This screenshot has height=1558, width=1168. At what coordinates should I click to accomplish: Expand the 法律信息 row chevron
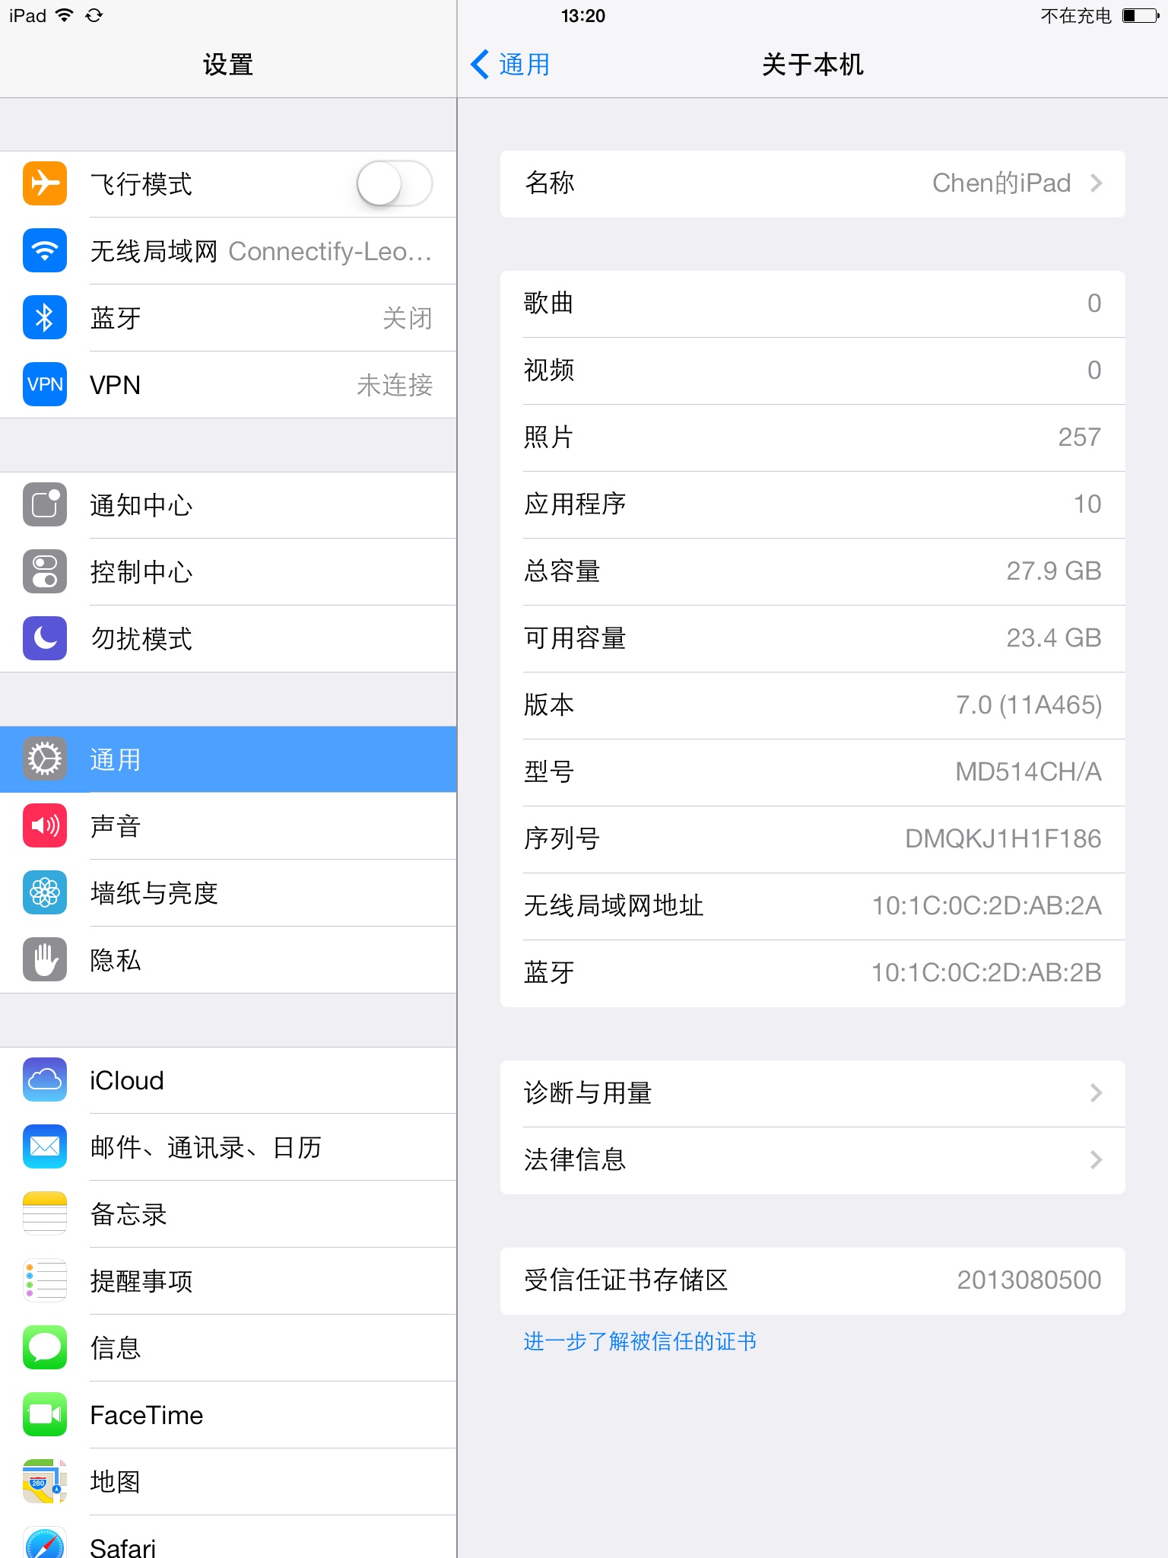pyautogui.click(x=1096, y=1160)
